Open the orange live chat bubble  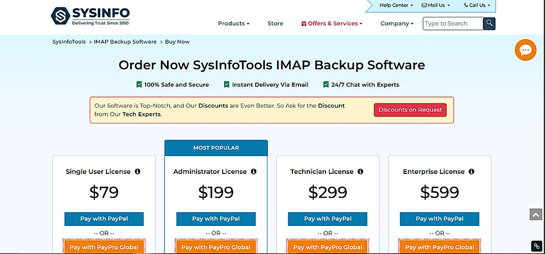525,50
